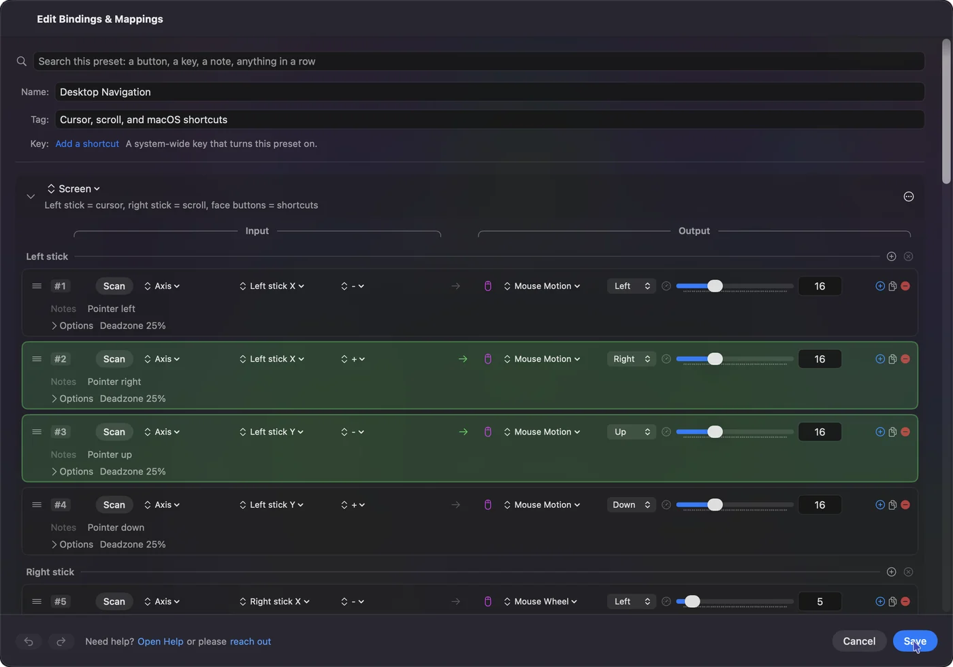The width and height of the screenshot is (953, 667).
Task: Click the drag handle of row #2
Action: 37,359
